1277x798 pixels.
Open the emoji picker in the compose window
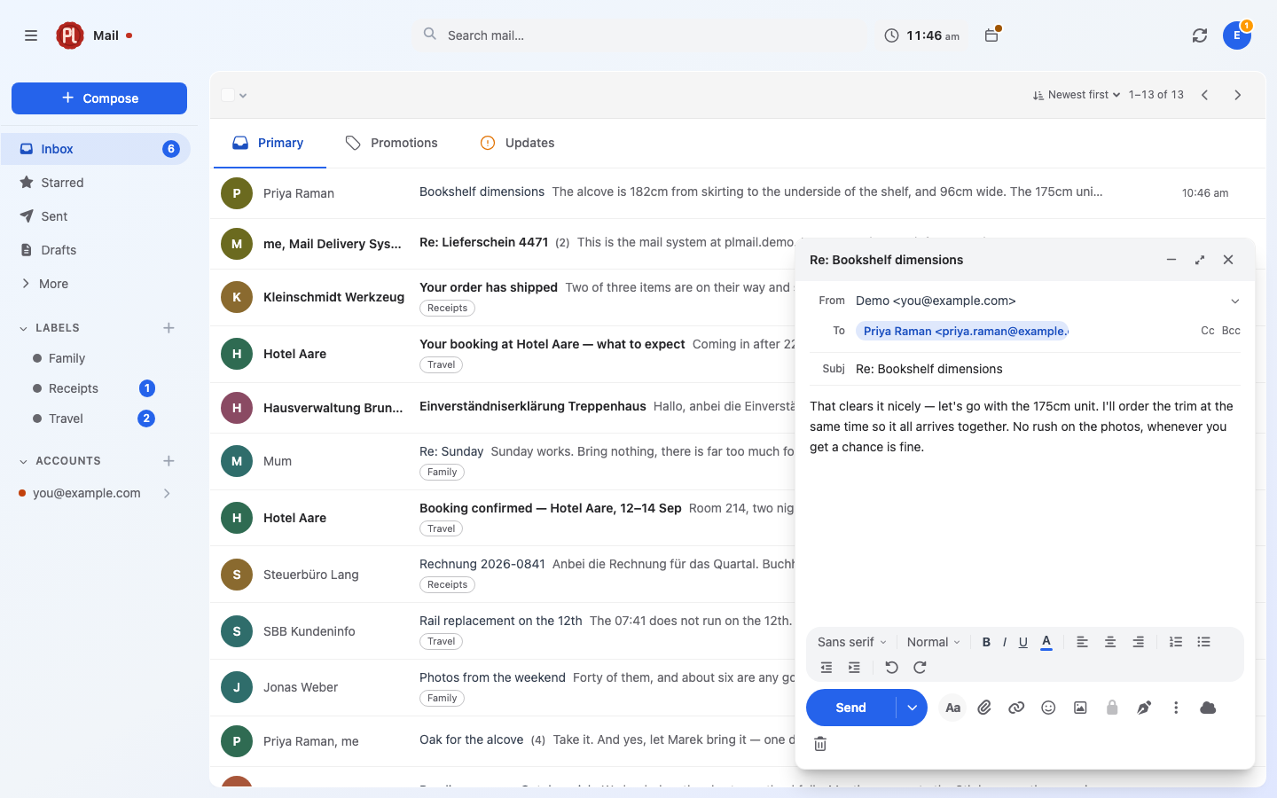click(x=1048, y=708)
